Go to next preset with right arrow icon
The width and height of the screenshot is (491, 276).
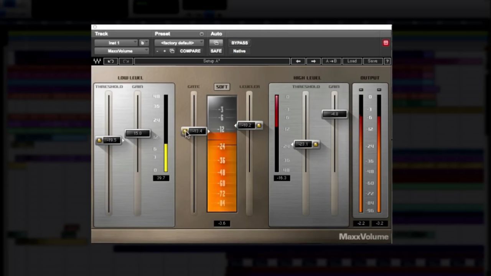point(313,61)
